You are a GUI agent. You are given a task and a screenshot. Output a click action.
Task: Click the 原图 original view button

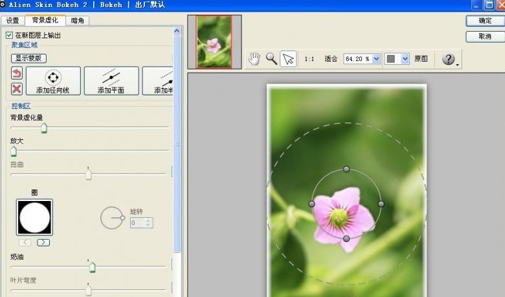coord(421,59)
